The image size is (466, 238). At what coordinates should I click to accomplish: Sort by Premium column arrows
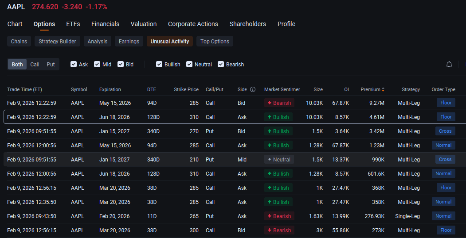point(383,89)
